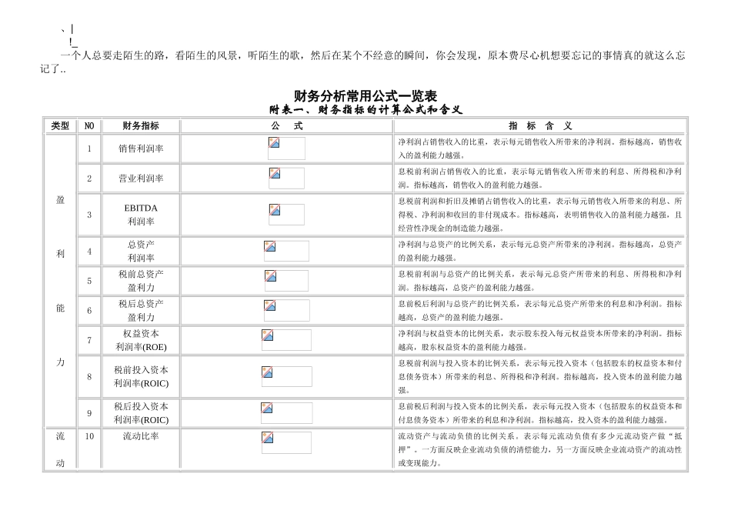The height and width of the screenshot is (517, 731).
Task: Click description starting 息前税后利润与投入资本
Action: [x=540, y=412]
